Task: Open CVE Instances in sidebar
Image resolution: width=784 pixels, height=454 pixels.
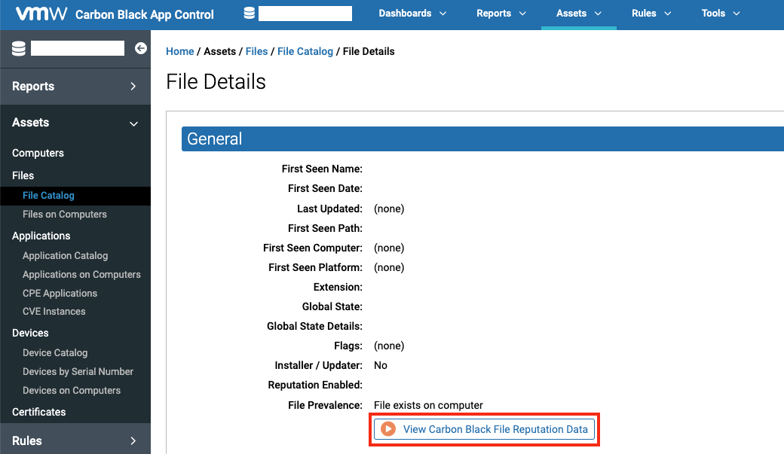Action: [x=54, y=312]
